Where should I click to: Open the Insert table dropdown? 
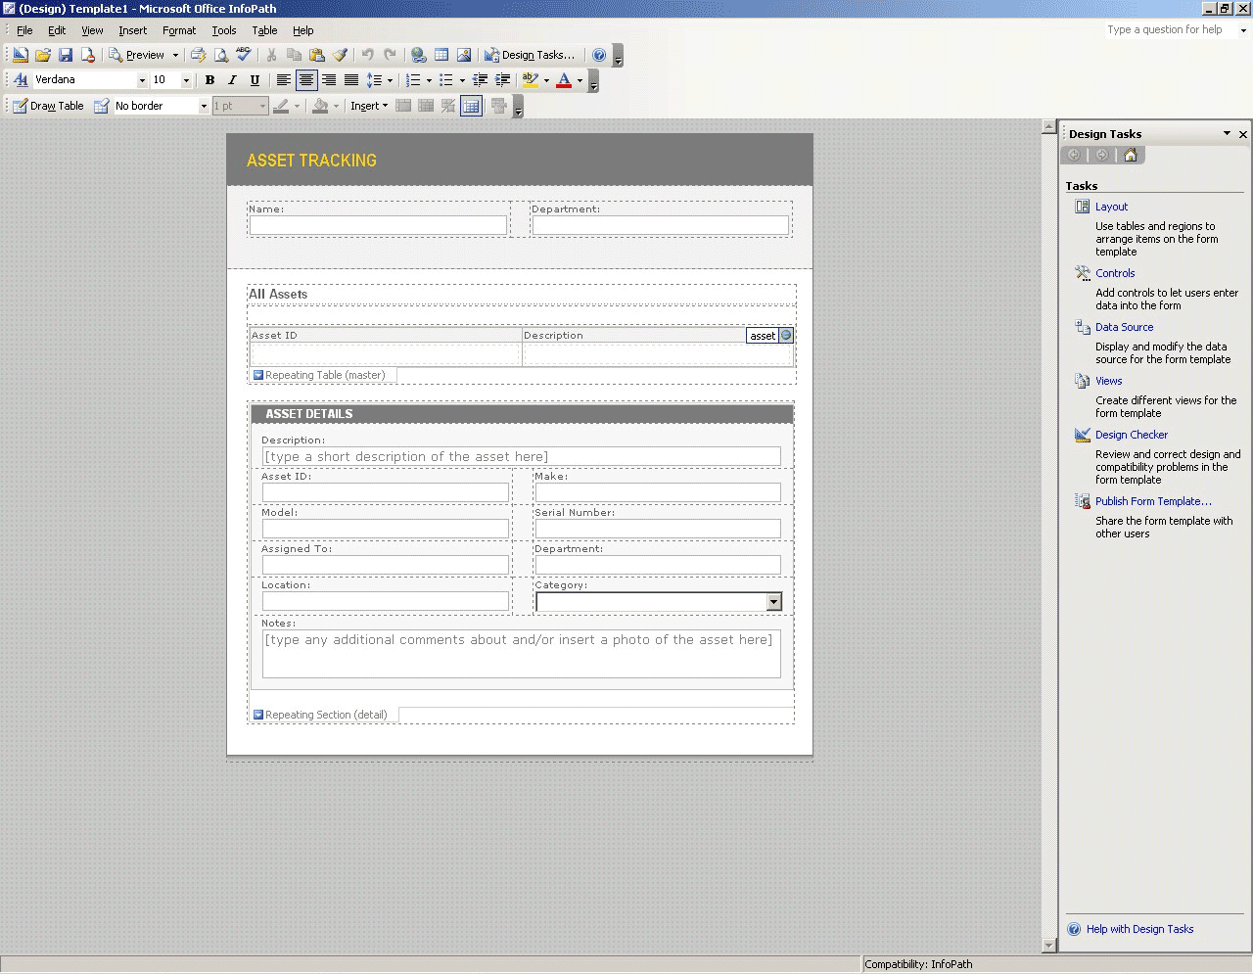369,106
